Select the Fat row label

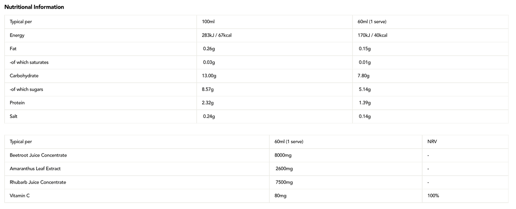tap(13, 49)
